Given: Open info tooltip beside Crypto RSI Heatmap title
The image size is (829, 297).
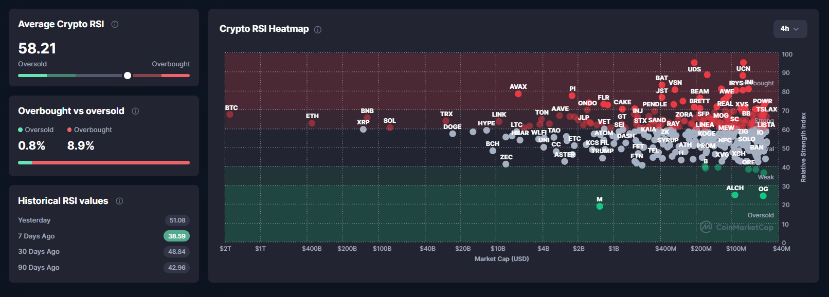Looking at the screenshot, I should [x=318, y=29].
